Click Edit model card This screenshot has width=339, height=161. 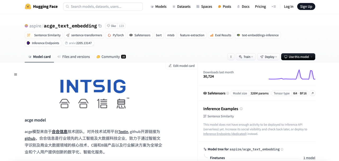[182, 66]
